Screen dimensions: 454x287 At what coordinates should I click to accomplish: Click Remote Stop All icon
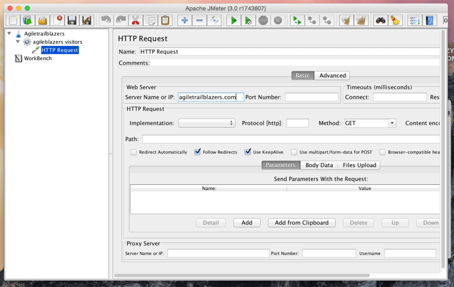pos(312,20)
